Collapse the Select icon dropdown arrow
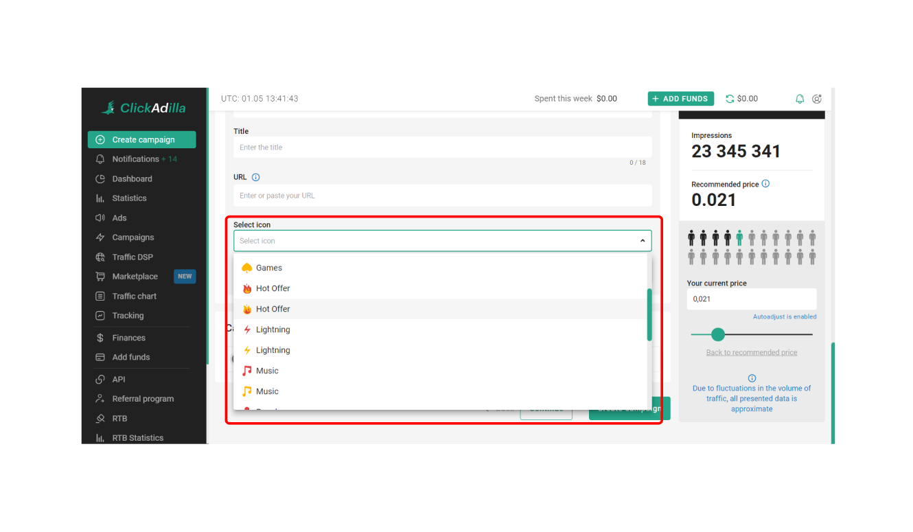913x532 pixels. point(643,241)
